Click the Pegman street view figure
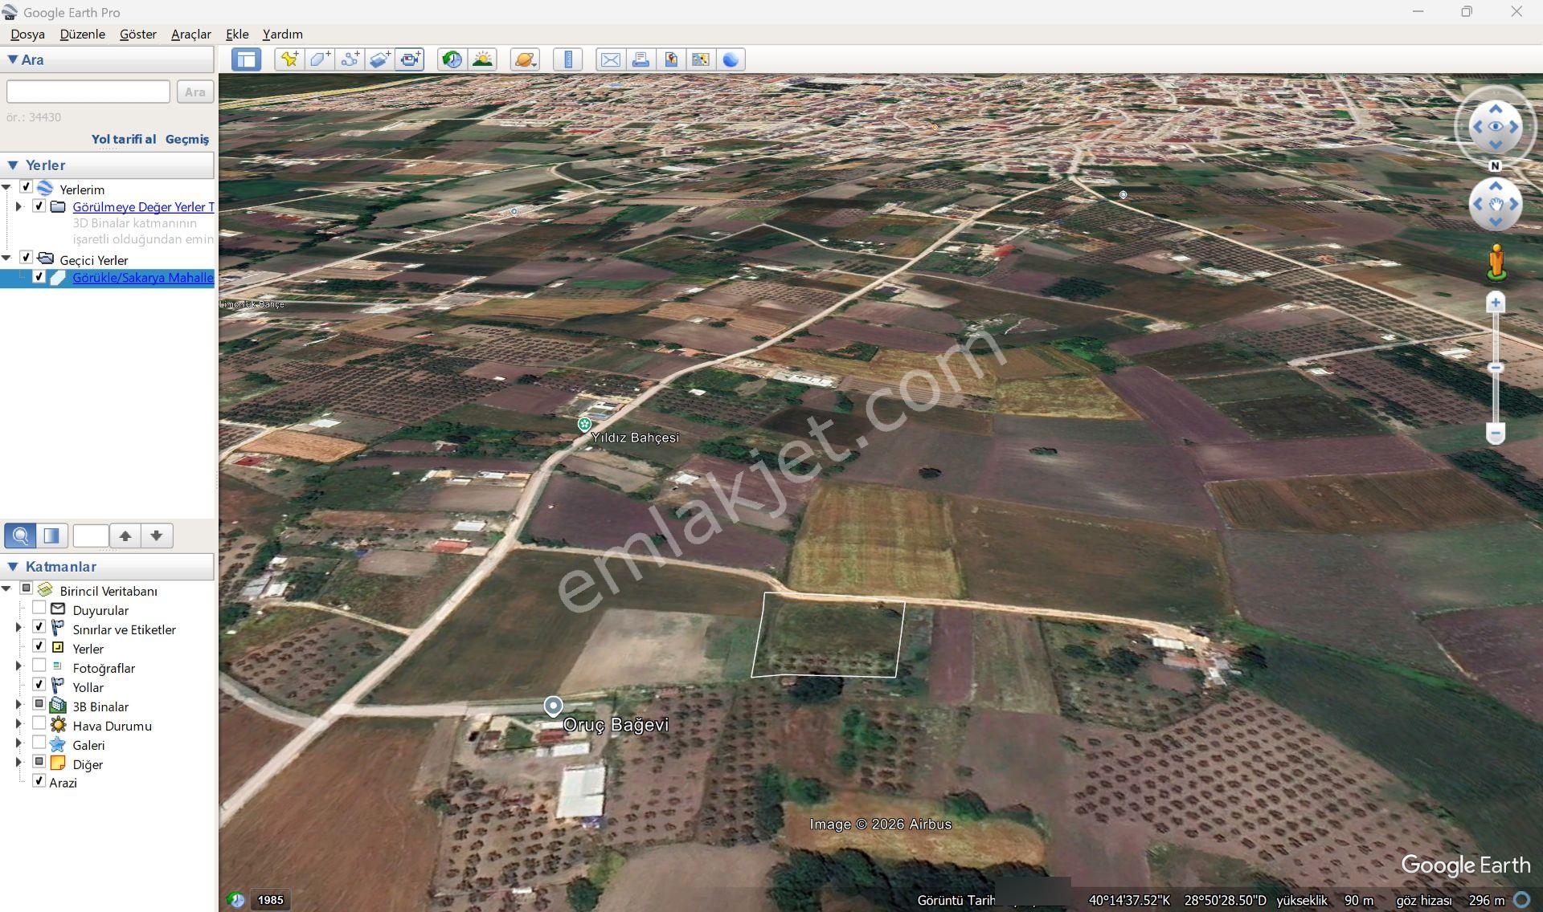The height and width of the screenshot is (912, 1543). click(1496, 263)
